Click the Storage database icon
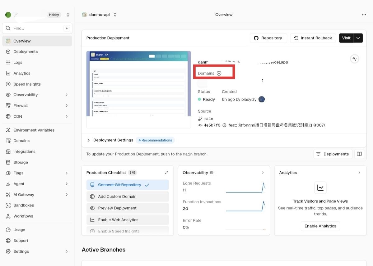Screen dimensions: 373x266 (8, 162)
